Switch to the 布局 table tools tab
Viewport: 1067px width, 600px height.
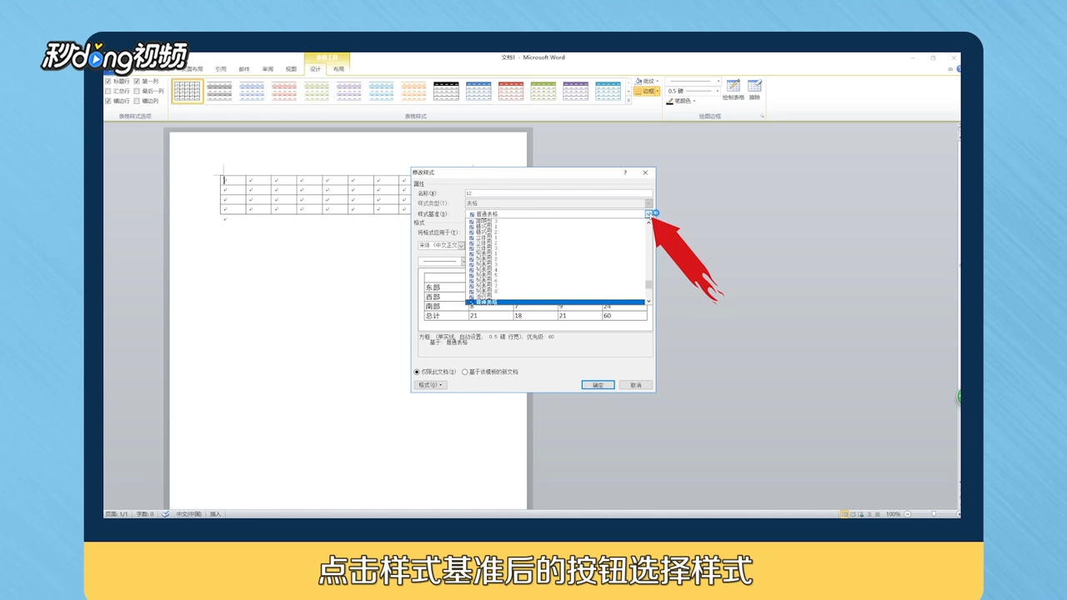338,69
